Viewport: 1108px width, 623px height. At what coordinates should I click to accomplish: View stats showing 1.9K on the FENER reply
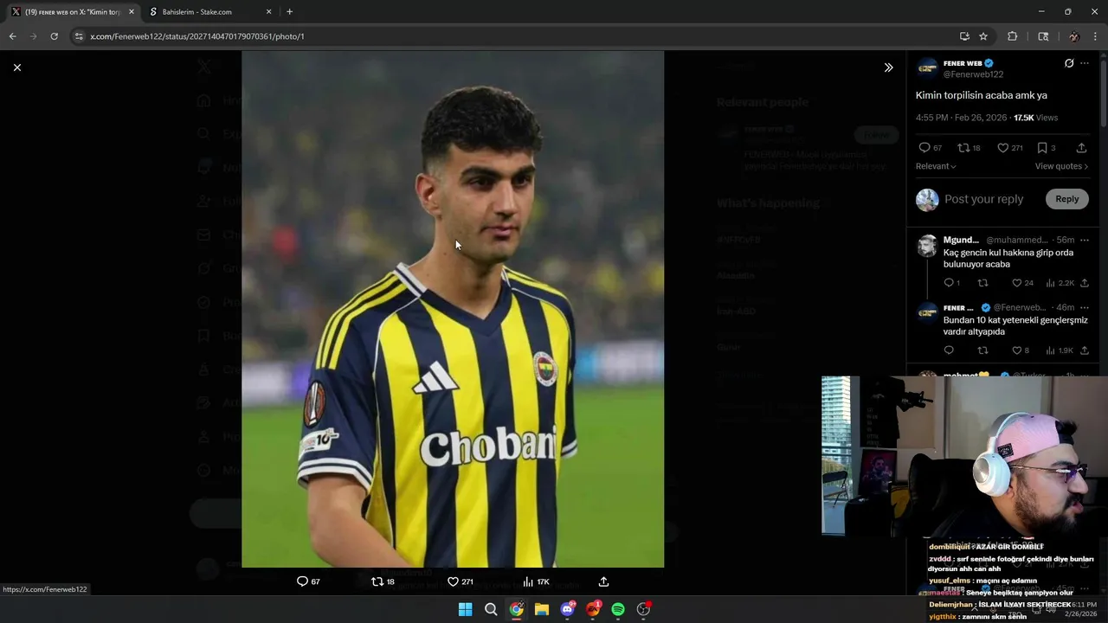tap(1060, 350)
